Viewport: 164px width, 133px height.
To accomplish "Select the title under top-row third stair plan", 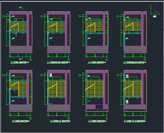I will point(97,62).
